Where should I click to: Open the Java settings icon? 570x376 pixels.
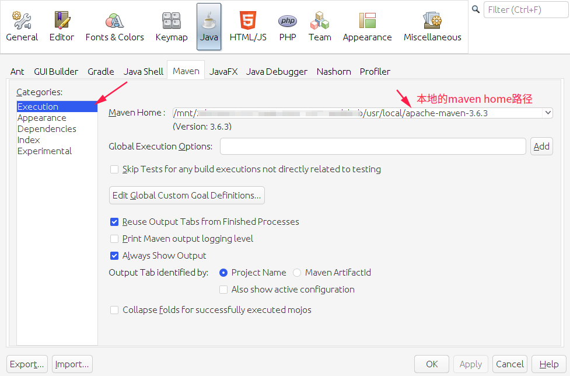point(209,23)
